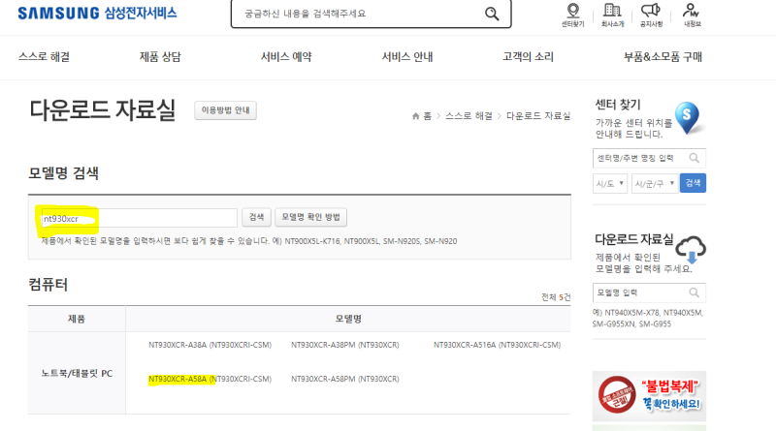Open the 서비스 안내 menu
This screenshot has width=776, height=431.
click(x=407, y=57)
